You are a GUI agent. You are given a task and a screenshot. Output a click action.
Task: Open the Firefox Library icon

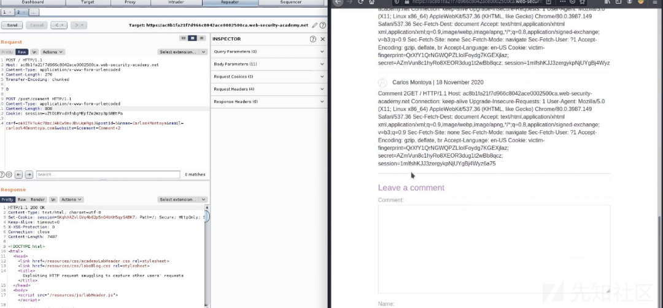click(x=607, y=2)
